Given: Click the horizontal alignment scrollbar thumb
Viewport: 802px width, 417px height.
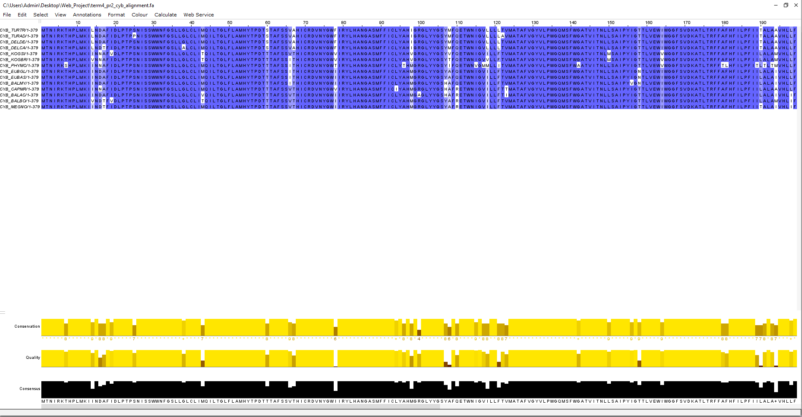Looking at the screenshot, I should pos(240,407).
